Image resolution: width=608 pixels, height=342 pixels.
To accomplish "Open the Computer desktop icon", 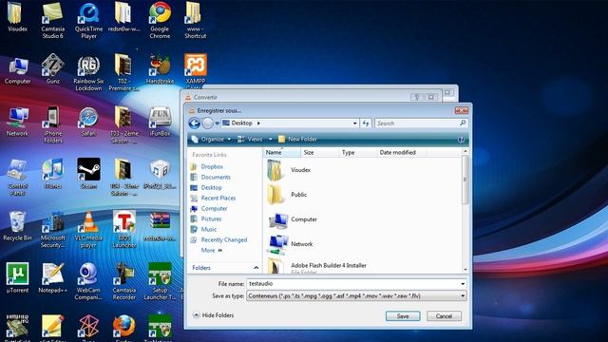I will (17, 70).
